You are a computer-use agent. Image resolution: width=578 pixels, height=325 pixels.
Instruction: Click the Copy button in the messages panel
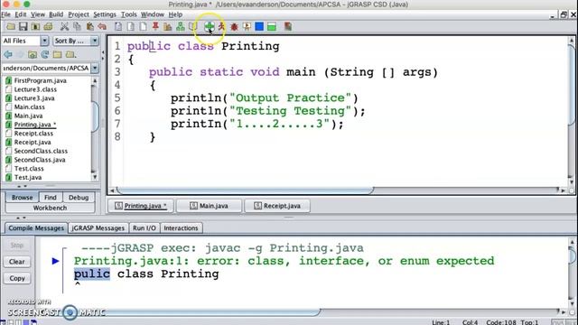coord(17,278)
